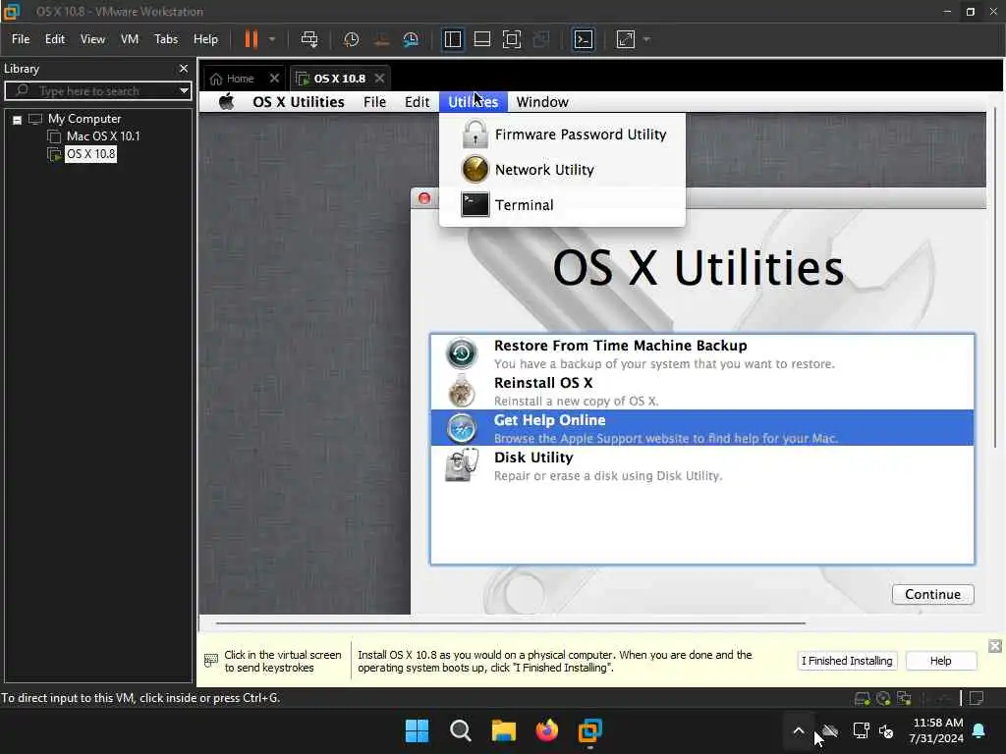Open the guest Edit menu
Viewport: 1006px width, 754px height.
[x=417, y=102]
